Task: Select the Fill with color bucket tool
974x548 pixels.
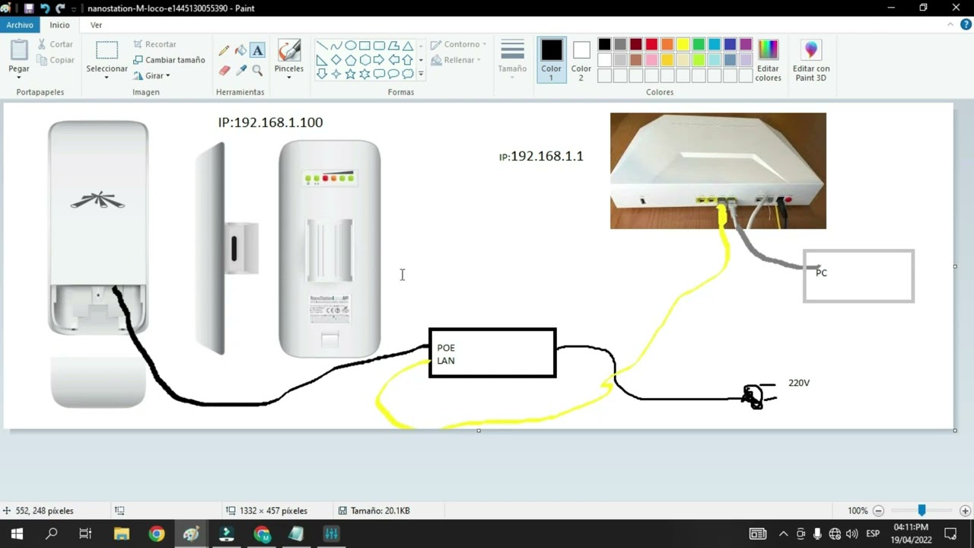Action: tap(240, 51)
